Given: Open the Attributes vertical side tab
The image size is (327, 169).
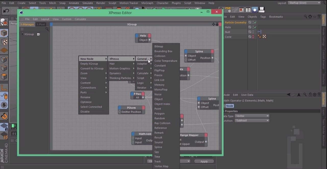Looking at the screenshot, I should 324,100.
